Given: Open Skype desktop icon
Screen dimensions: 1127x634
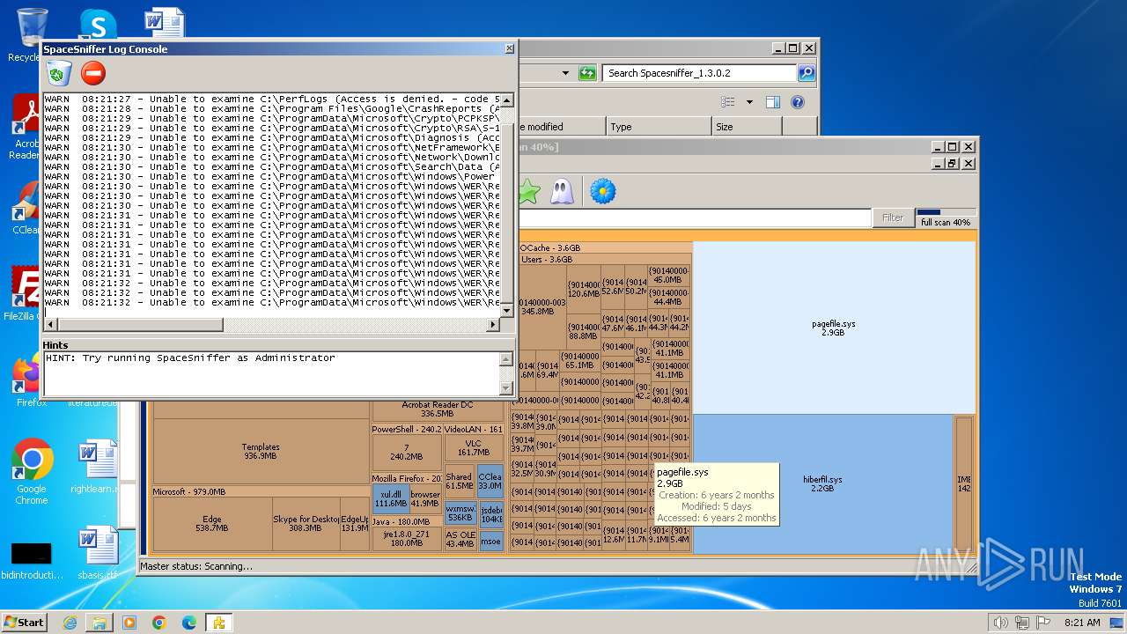Looking at the screenshot, I should tap(98, 24).
